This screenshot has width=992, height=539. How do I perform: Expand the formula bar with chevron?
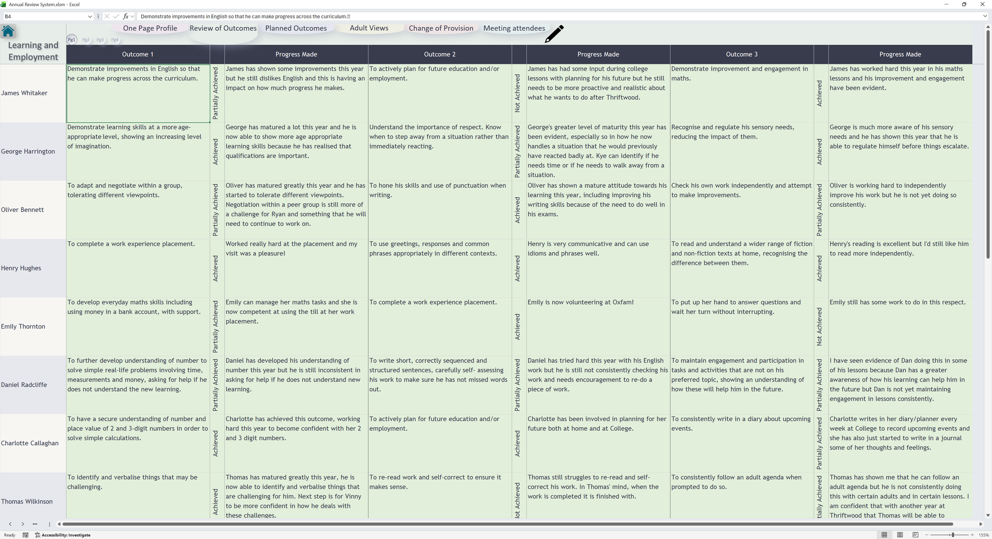pyautogui.click(x=985, y=16)
